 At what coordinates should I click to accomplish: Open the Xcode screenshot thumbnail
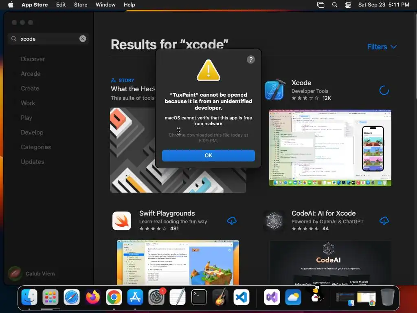coord(330,148)
